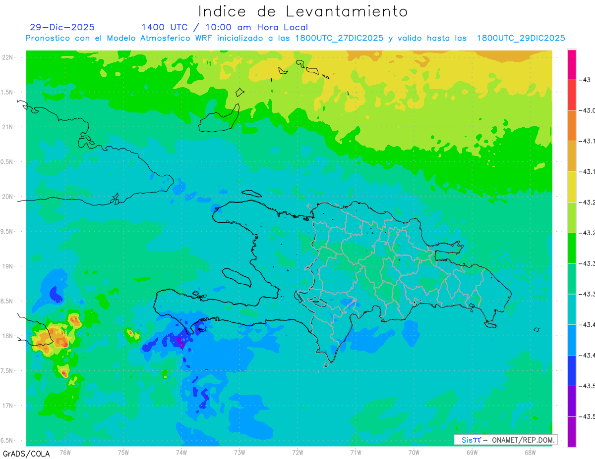Image resolution: width=595 pixels, height=459 pixels.
Task: Click the "18N" latitude label
Action: click(x=8, y=336)
